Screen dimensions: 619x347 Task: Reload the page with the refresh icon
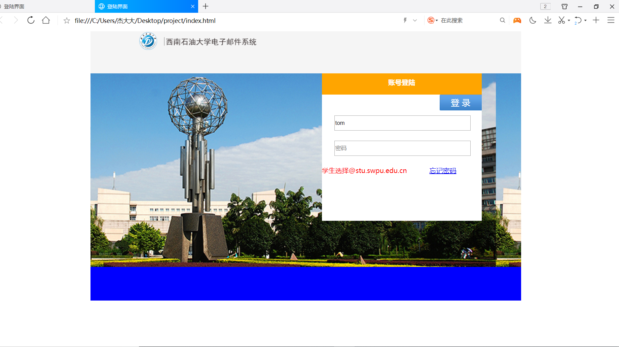coord(31,20)
